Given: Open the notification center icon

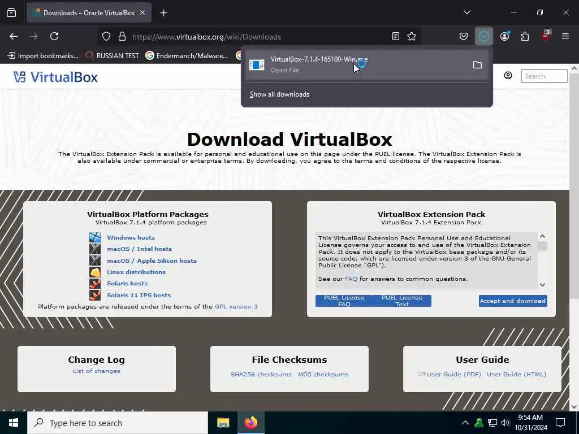Looking at the screenshot, I should pyautogui.click(x=560, y=423).
